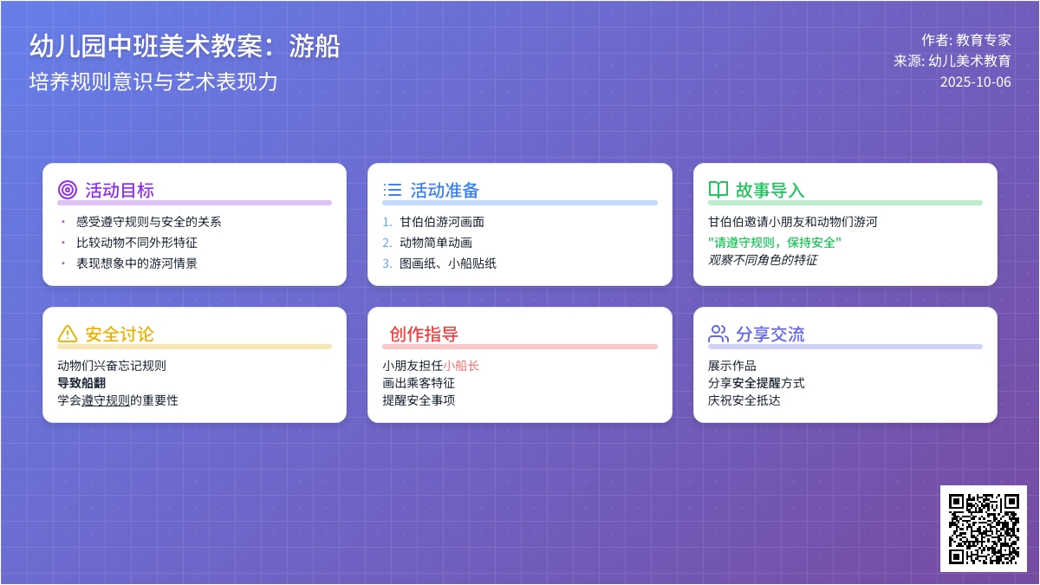This screenshot has width=1040, height=585.
Task: Click the main title 幼儿园中班美术教案：游船
Action: [184, 46]
